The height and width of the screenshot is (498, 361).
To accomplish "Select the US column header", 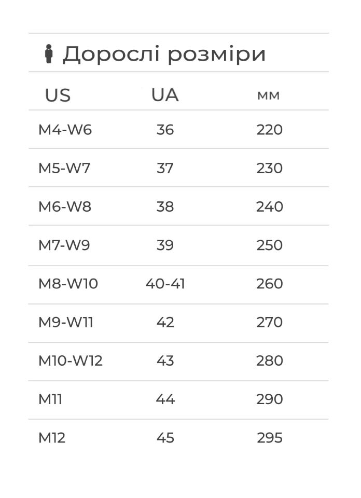I will (x=58, y=95).
